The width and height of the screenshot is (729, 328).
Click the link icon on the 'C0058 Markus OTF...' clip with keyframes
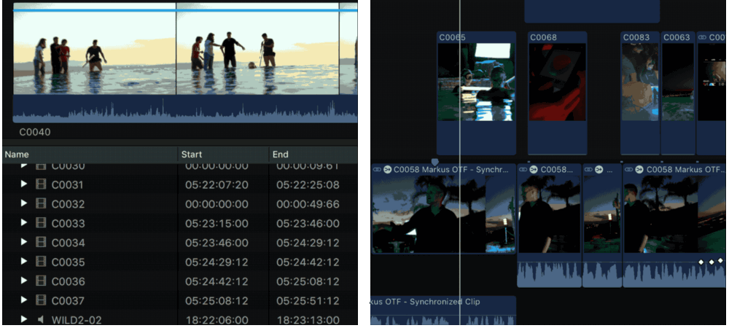tap(630, 170)
